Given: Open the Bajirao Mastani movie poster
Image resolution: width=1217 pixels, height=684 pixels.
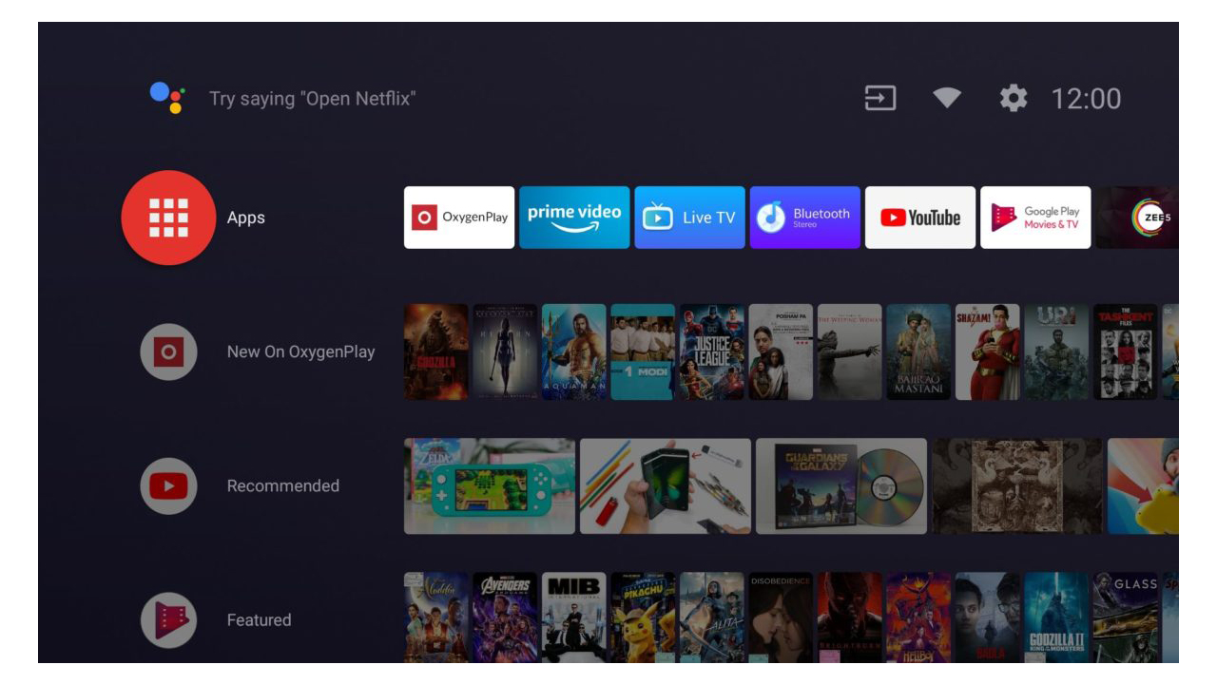Looking at the screenshot, I should pyautogui.click(x=918, y=351).
